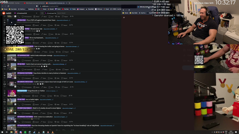The width and height of the screenshot is (239, 134).
Task: Expand the me no hablo ingles post preview
Action: point(18,105)
